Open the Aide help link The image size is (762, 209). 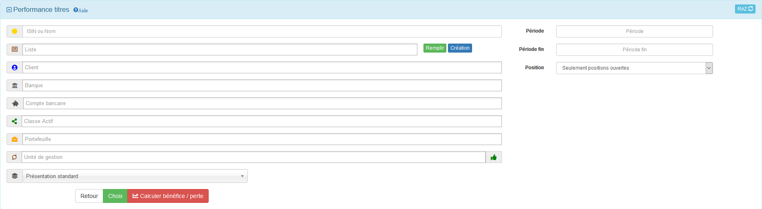point(81,10)
